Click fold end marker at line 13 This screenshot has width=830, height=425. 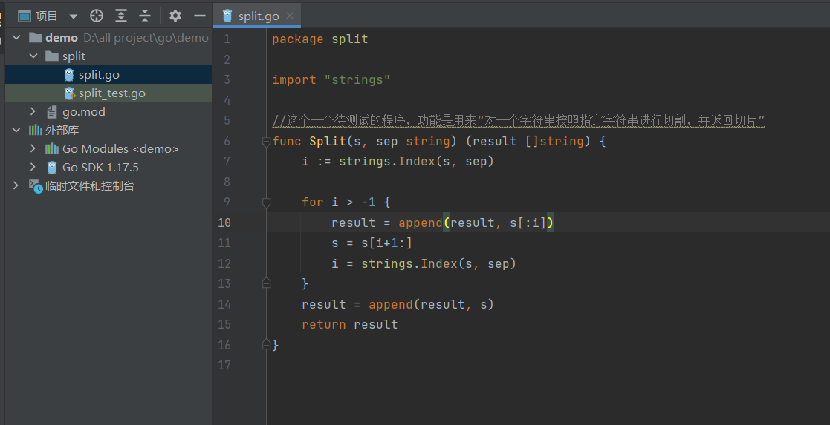tap(266, 283)
